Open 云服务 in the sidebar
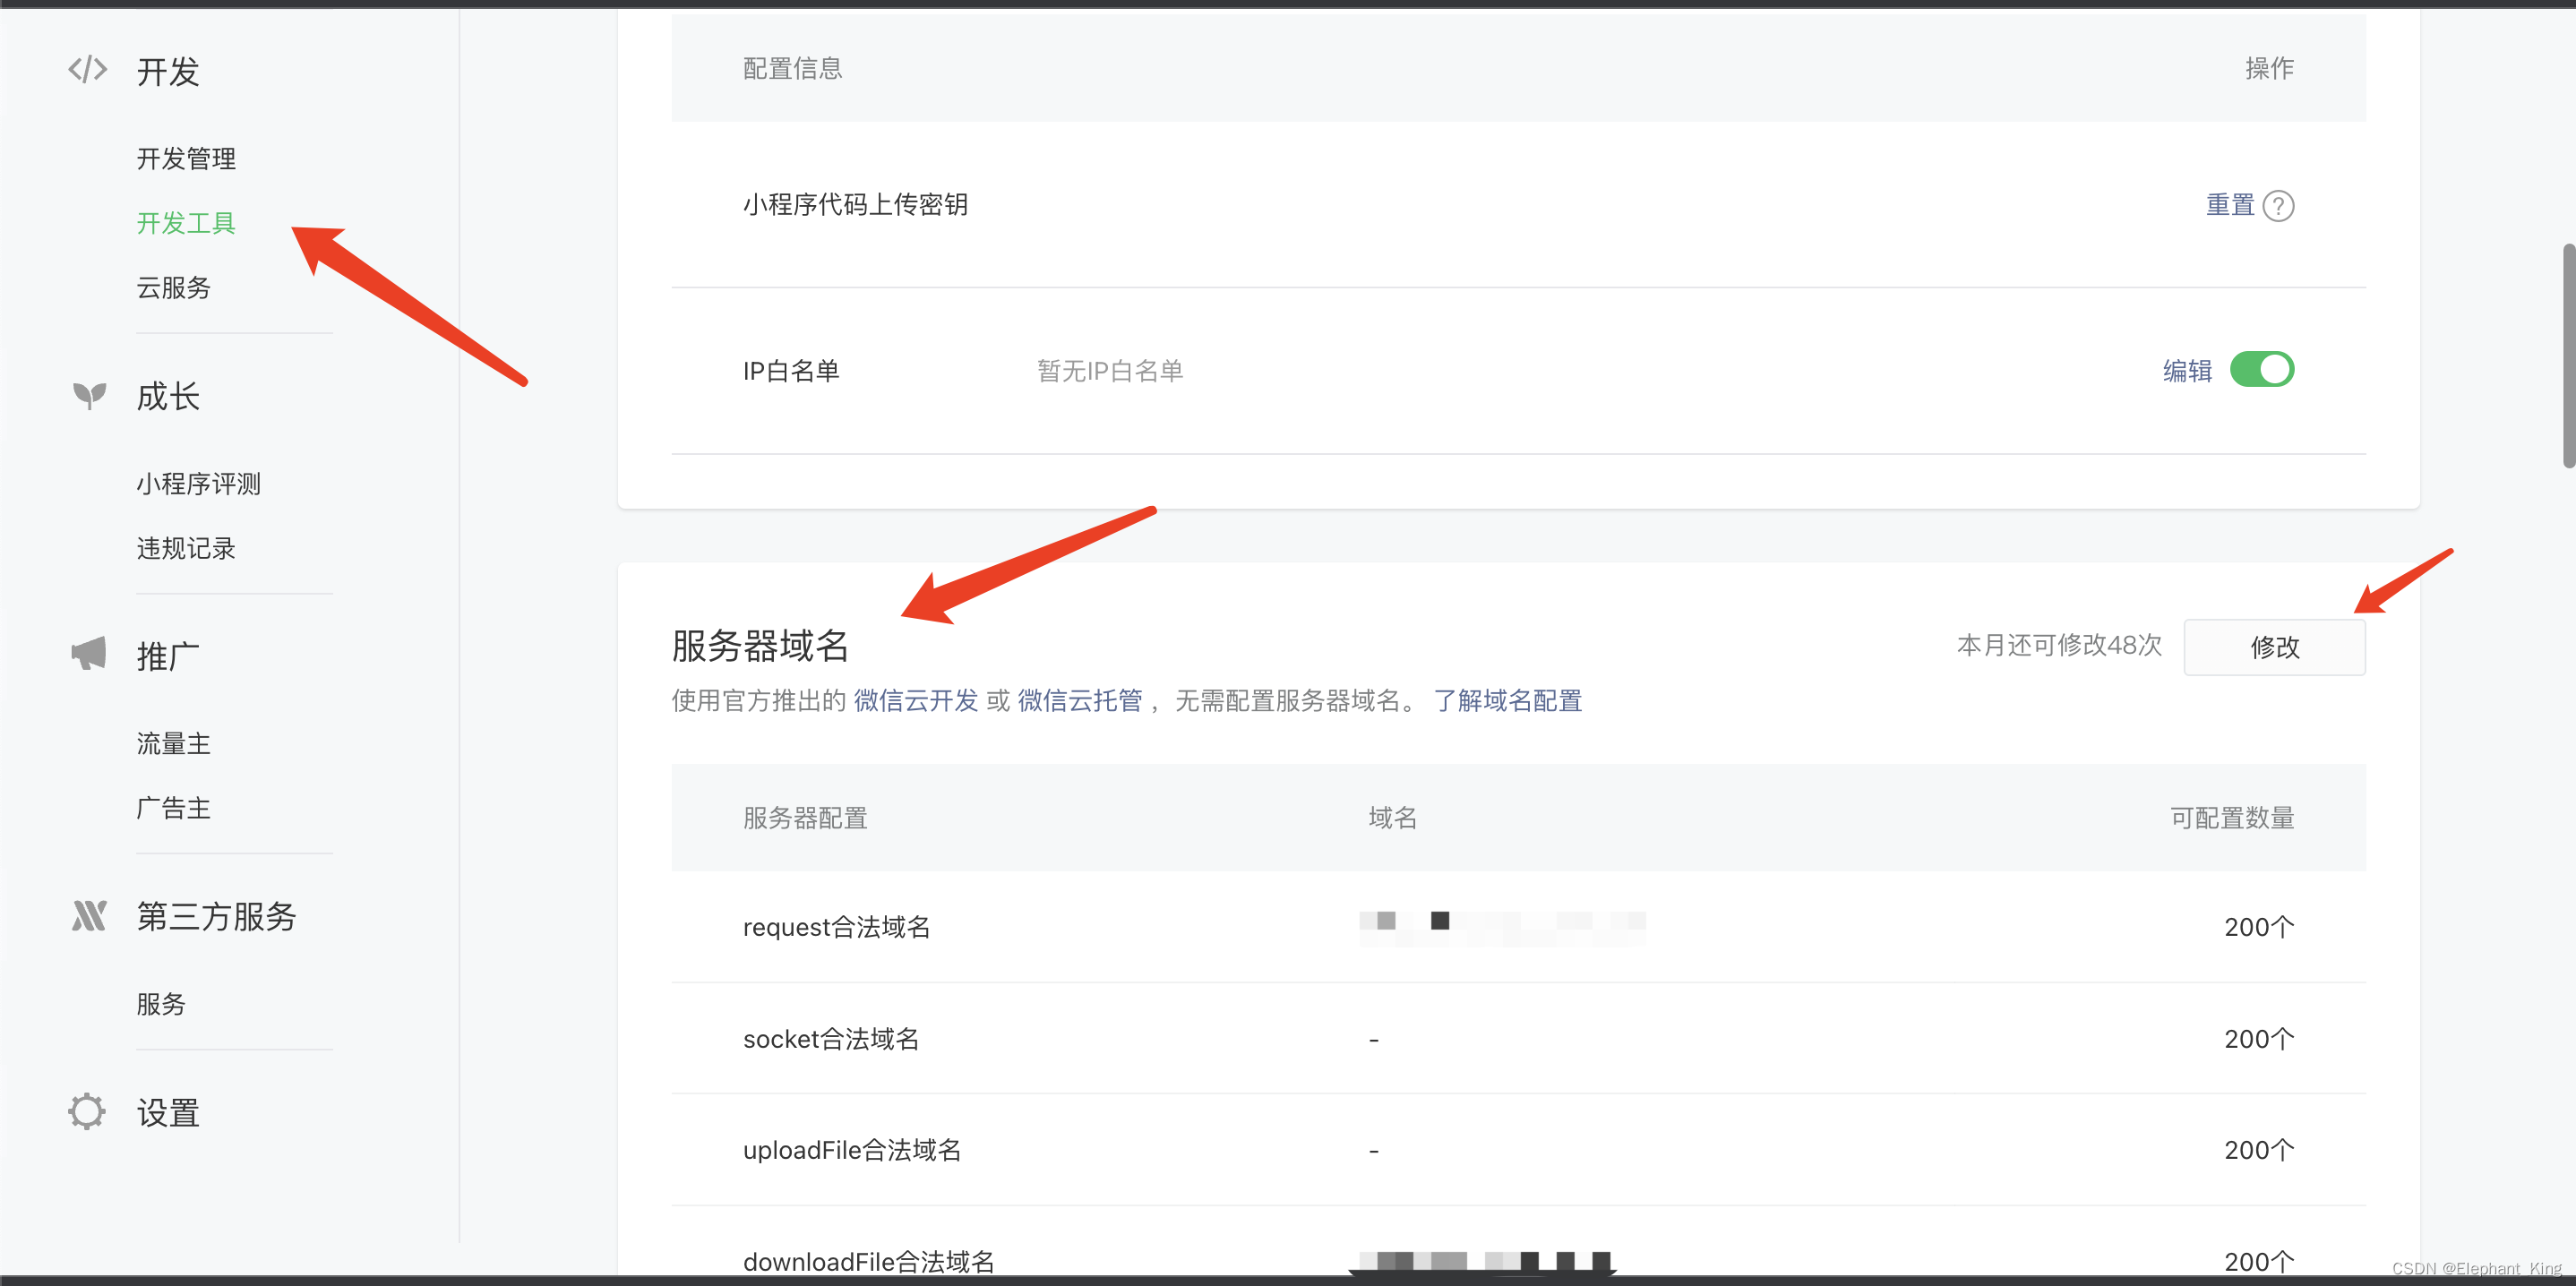Screen dimensions: 2576x1286 174,288
